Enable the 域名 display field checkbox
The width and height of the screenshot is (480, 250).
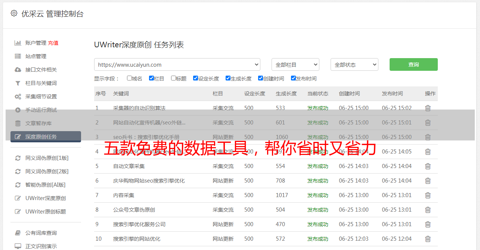[129, 78]
